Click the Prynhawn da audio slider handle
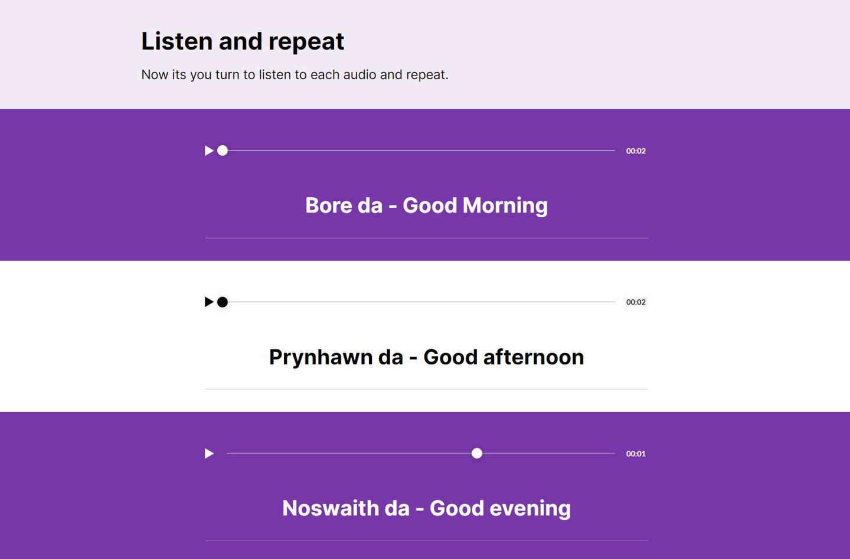This screenshot has height=559, width=850. pyautogui.click(x=223, y=302)
